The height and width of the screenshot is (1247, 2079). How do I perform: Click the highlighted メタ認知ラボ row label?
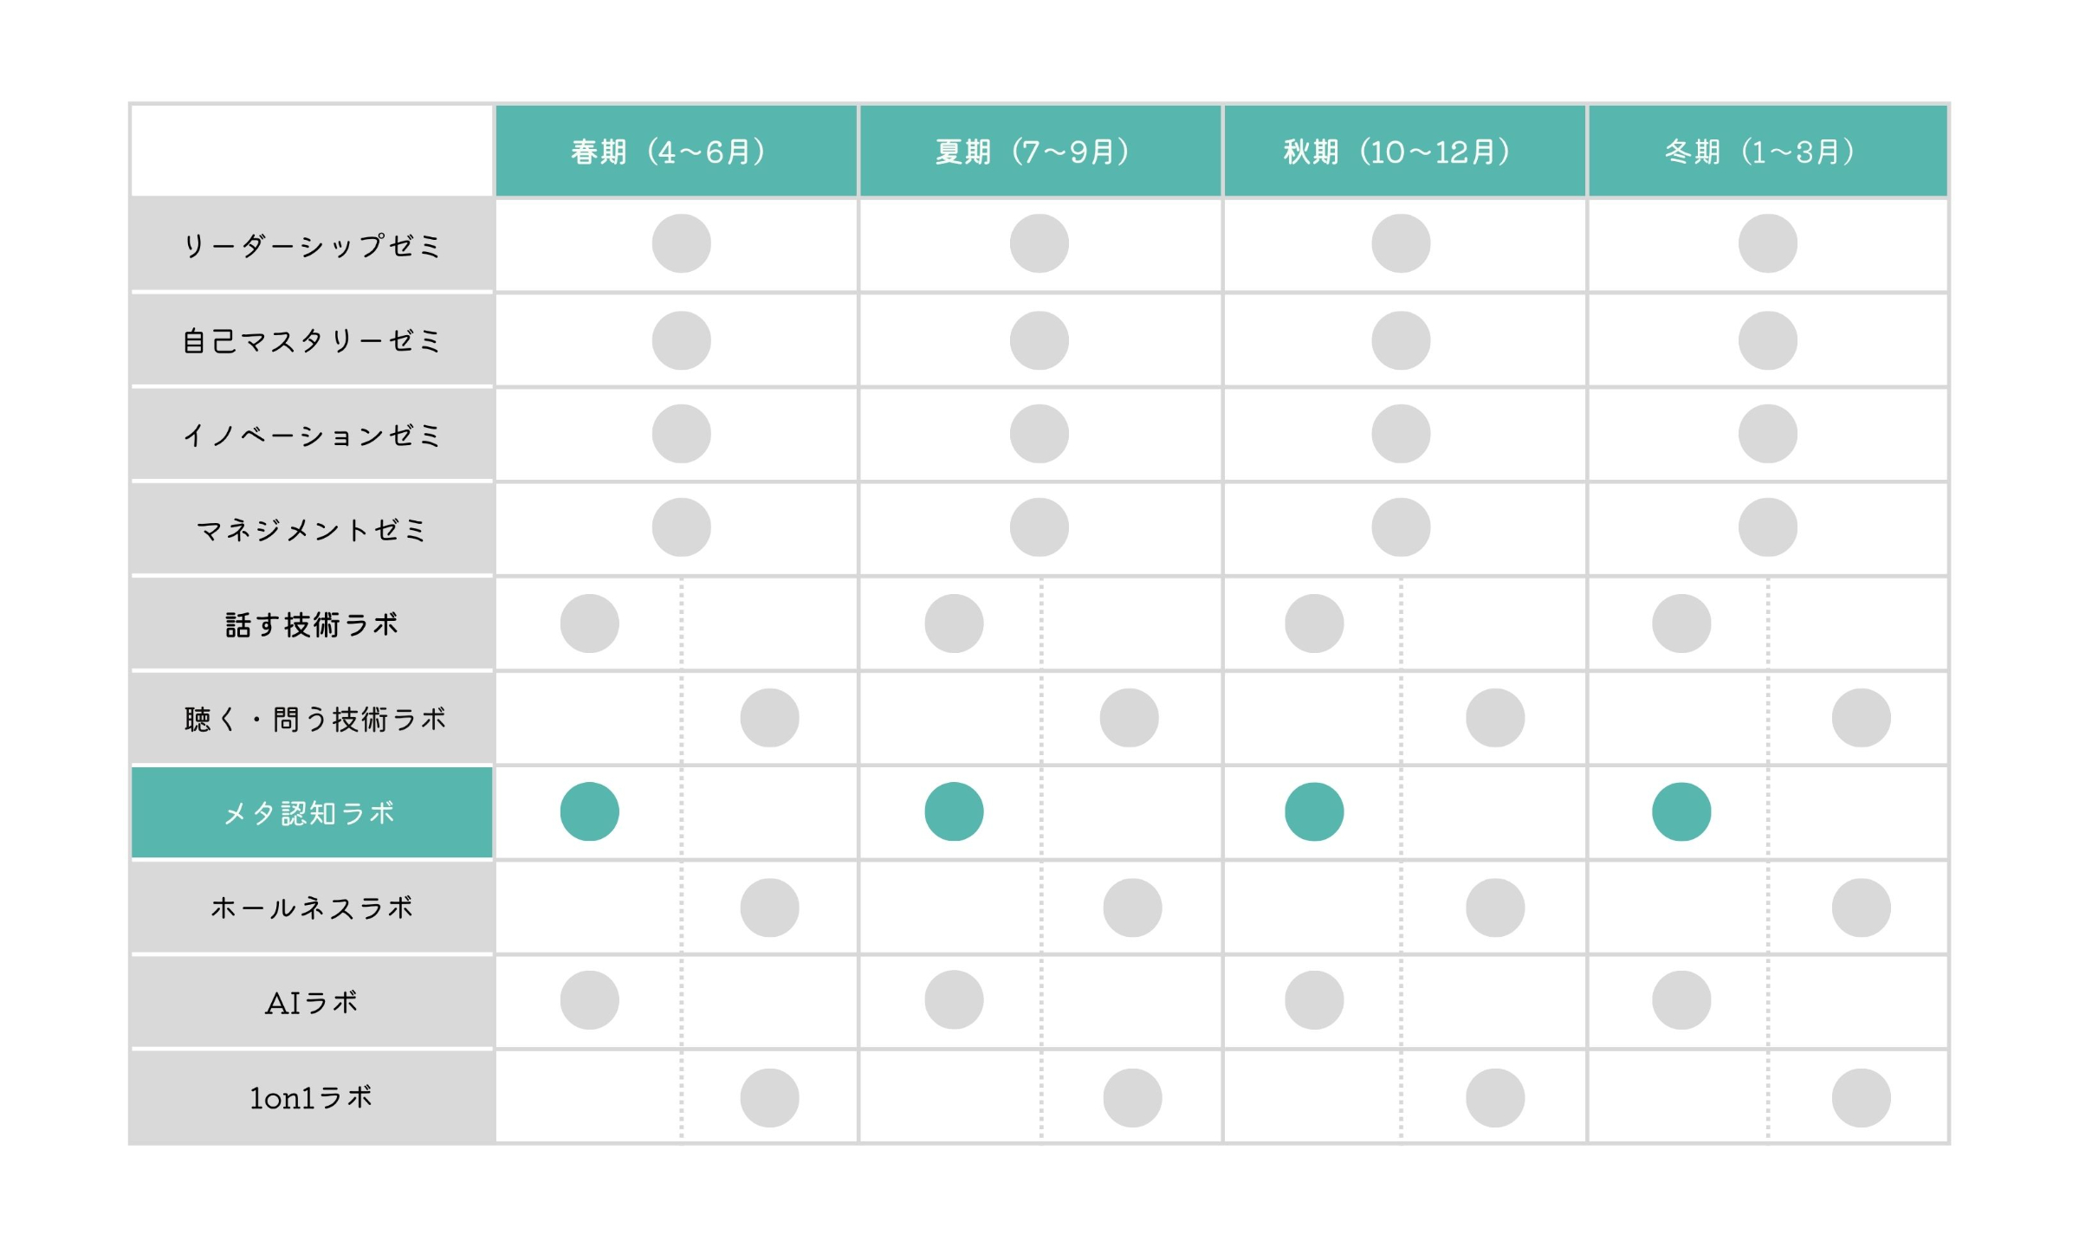coord(312,812)
